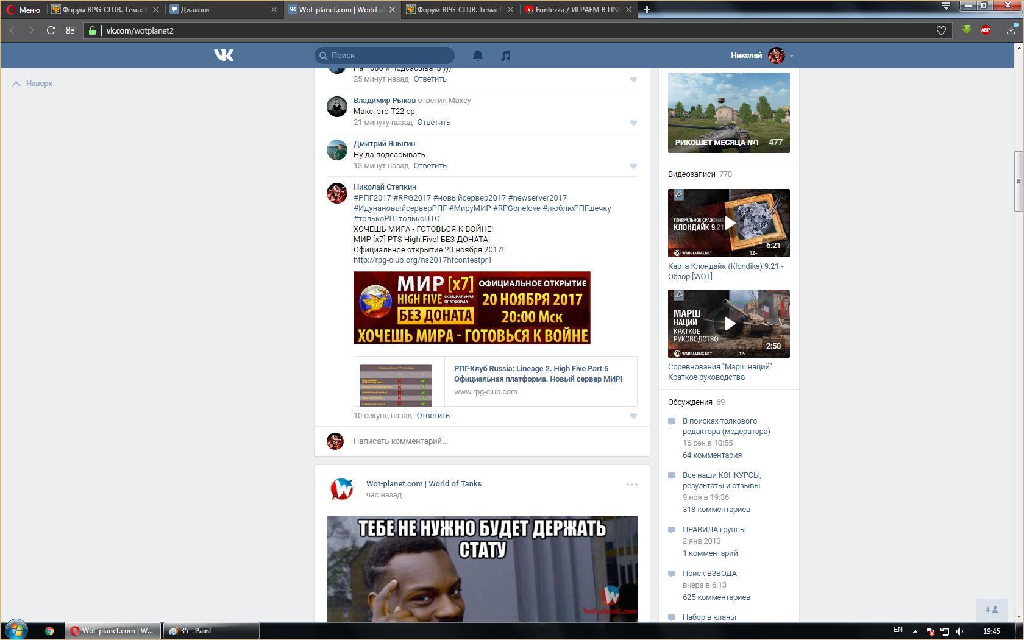Open Видеозаписи section header
Viewport: 1024px width, 640px height.
point(691,174)
